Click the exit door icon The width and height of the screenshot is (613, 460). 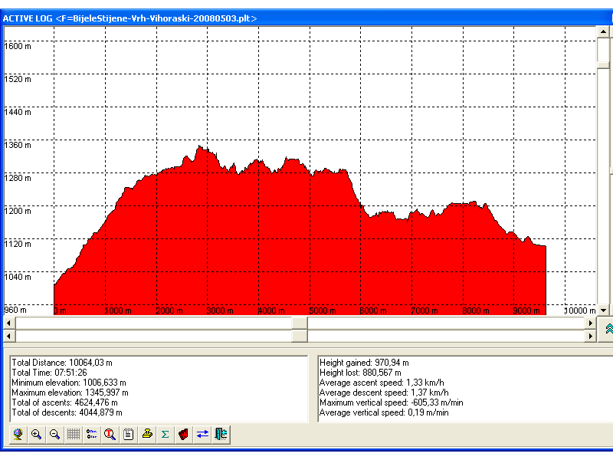click(221, 434)
